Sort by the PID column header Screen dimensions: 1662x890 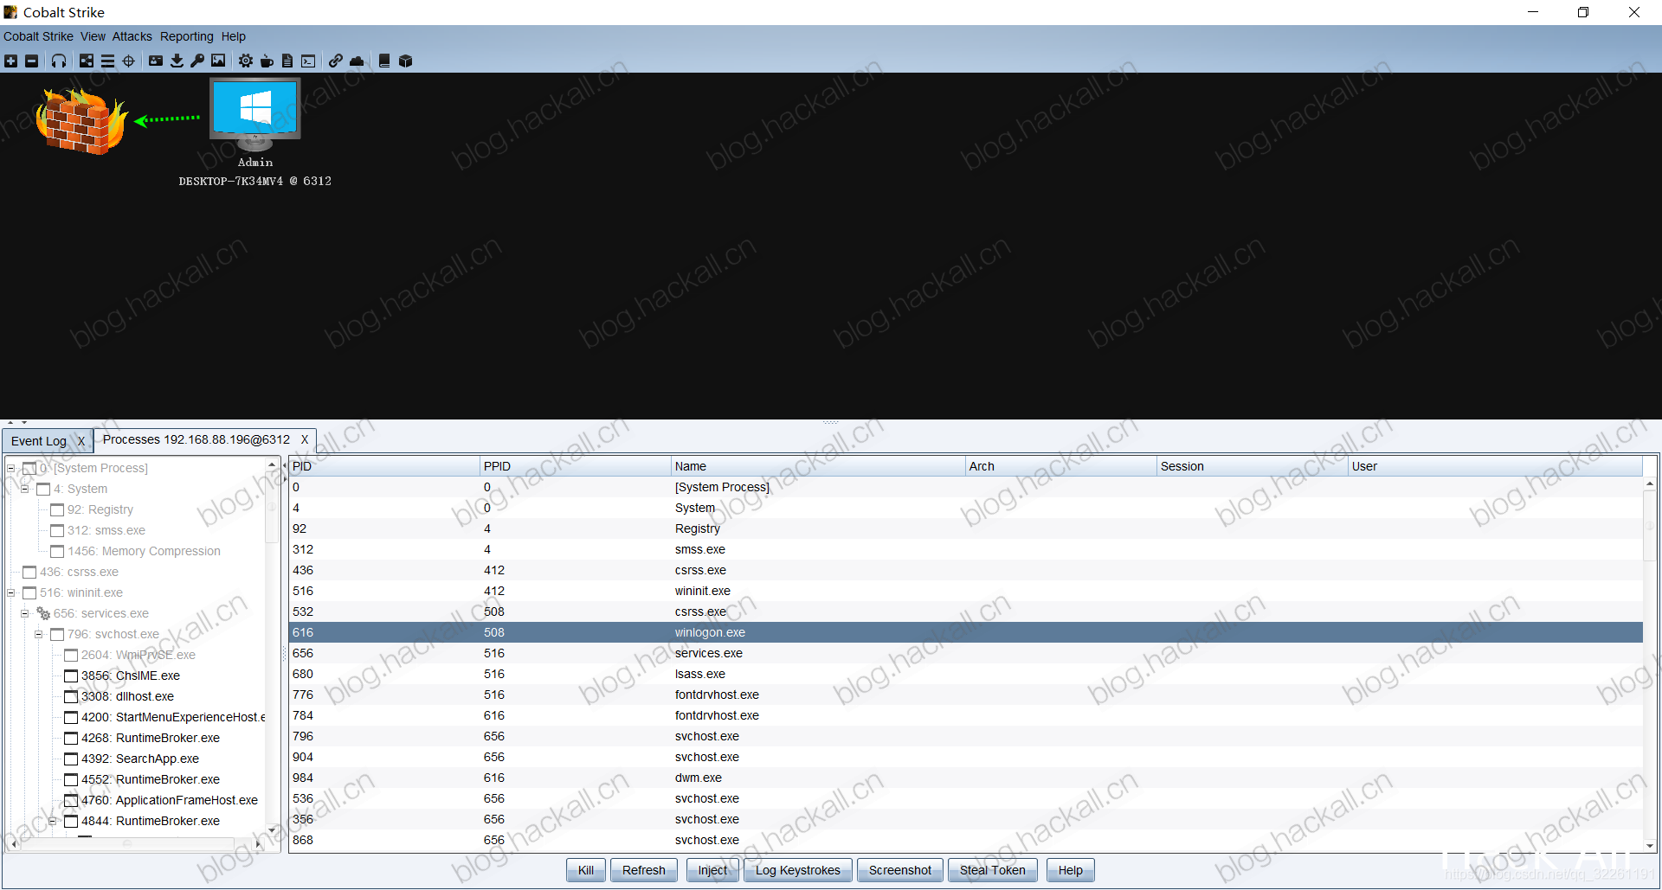383,466
